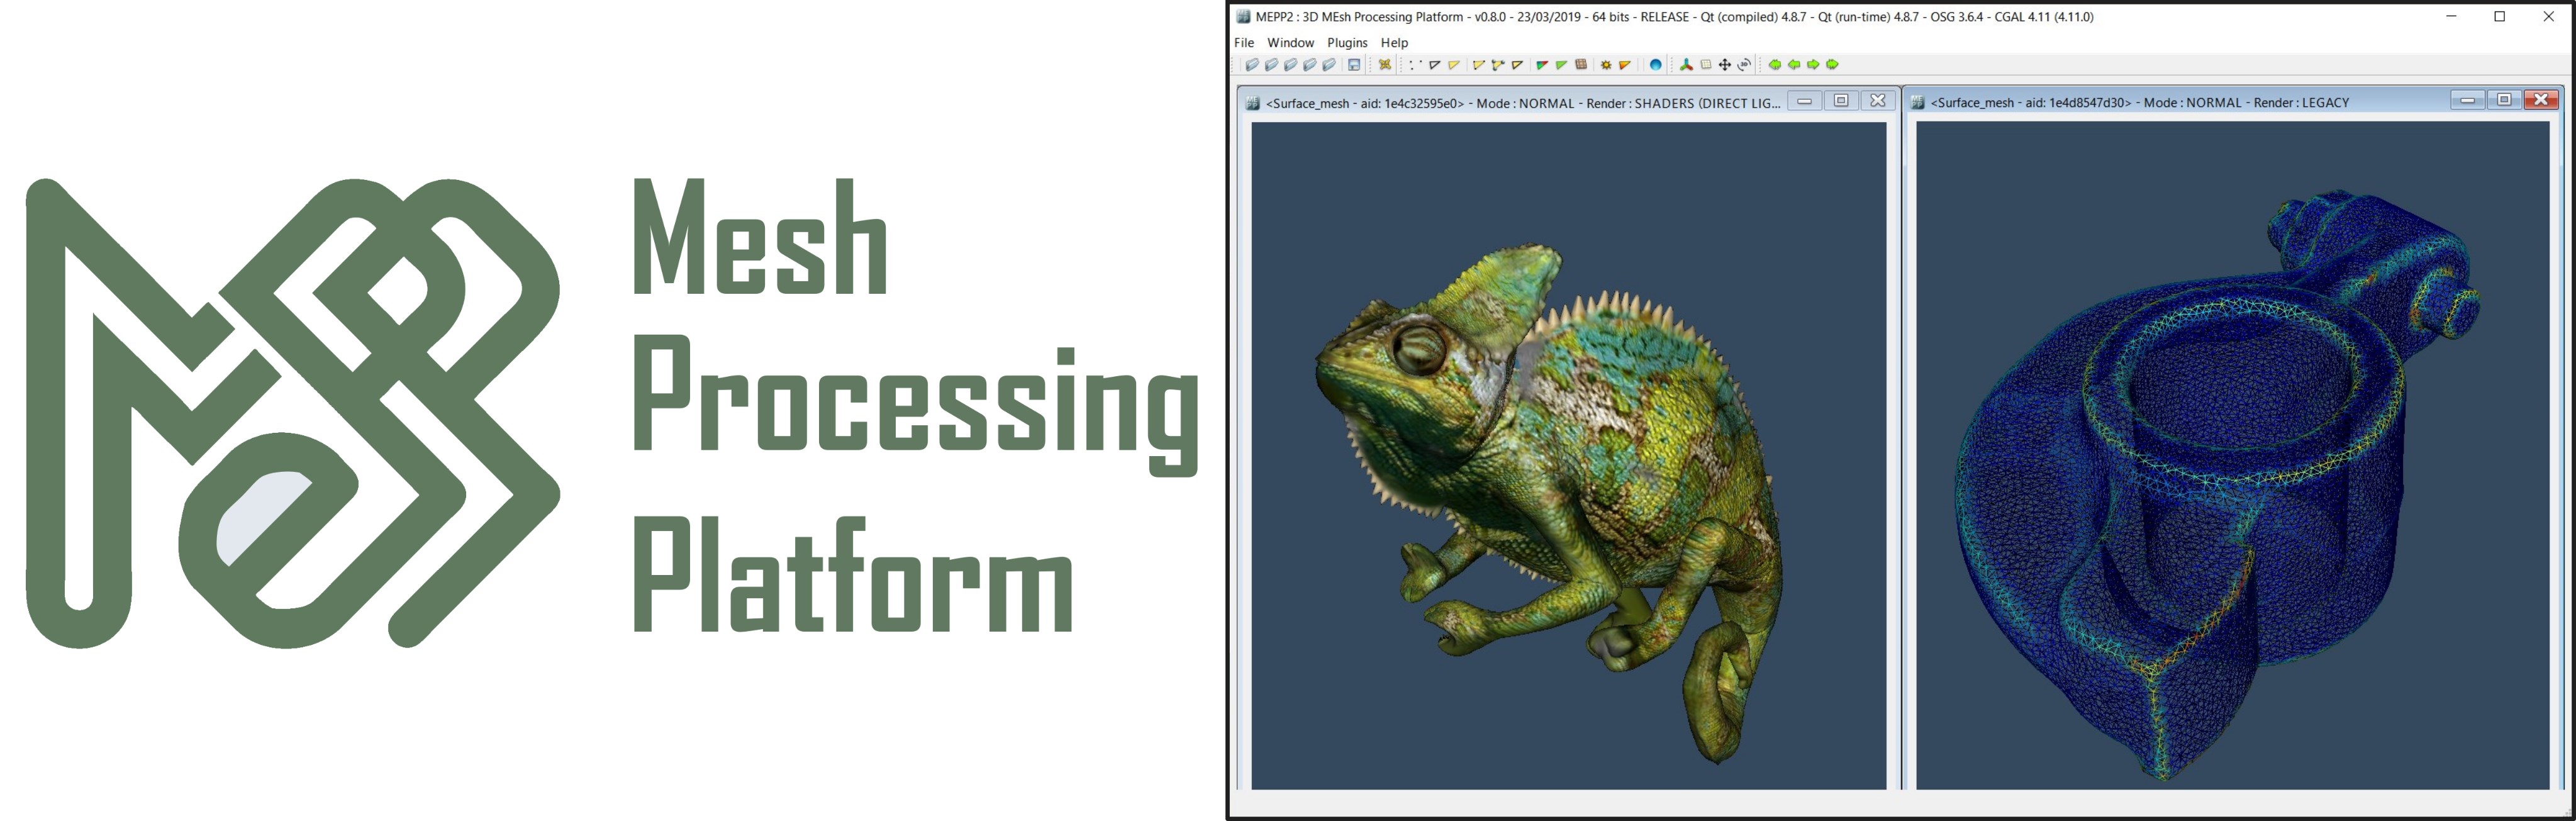This screenshot has height=821, width=2576.
Task: Toggle the grid display icon
Action: pyautogui.click(x=1706, y=65)
